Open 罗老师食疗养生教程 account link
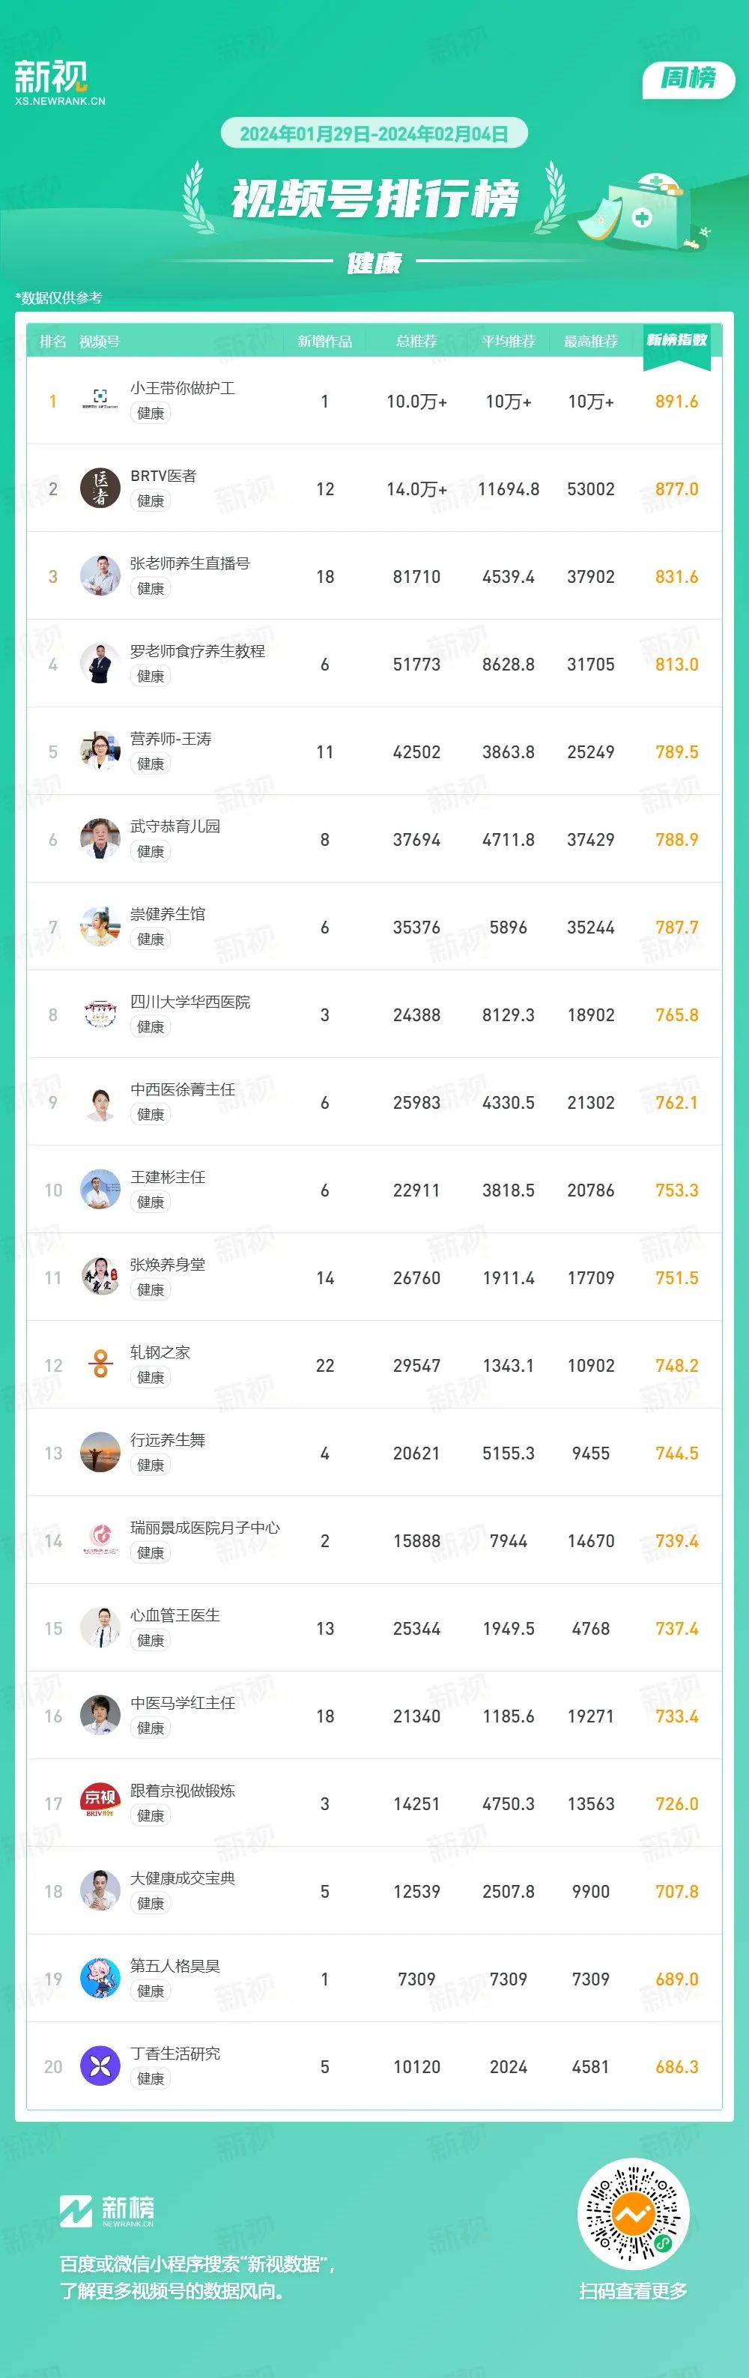This screenshot has width=749, height=2378. click(198, 651)
